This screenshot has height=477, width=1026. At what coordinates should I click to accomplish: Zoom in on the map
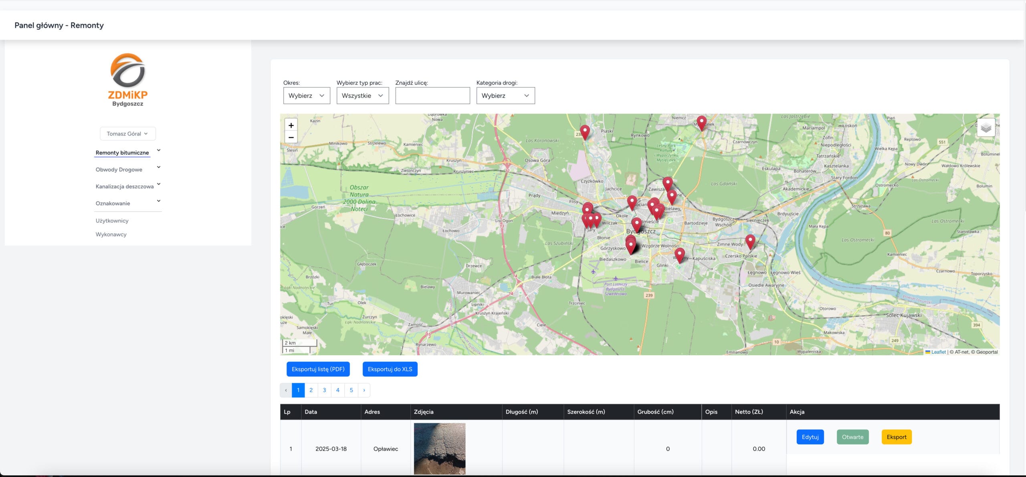[x=291, y=125]
